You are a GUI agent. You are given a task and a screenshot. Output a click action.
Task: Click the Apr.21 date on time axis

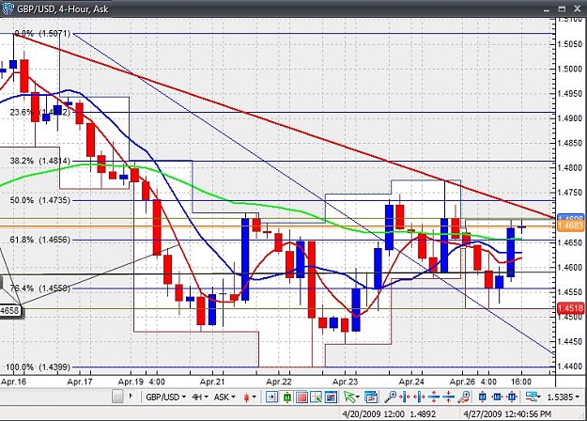click(x=212, y=382)
